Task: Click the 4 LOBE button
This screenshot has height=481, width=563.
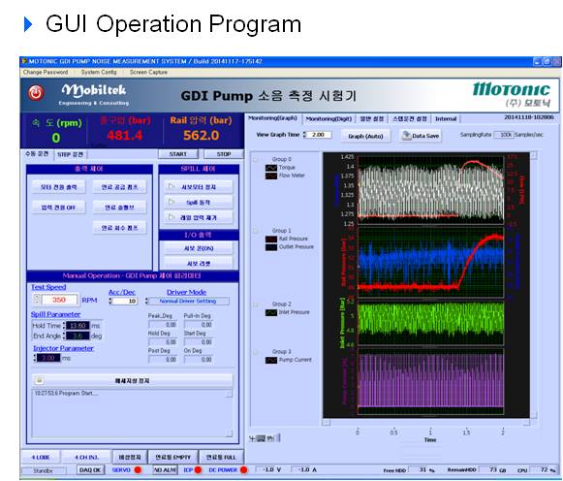Action: pyautogui.click(x=41, y=458)
